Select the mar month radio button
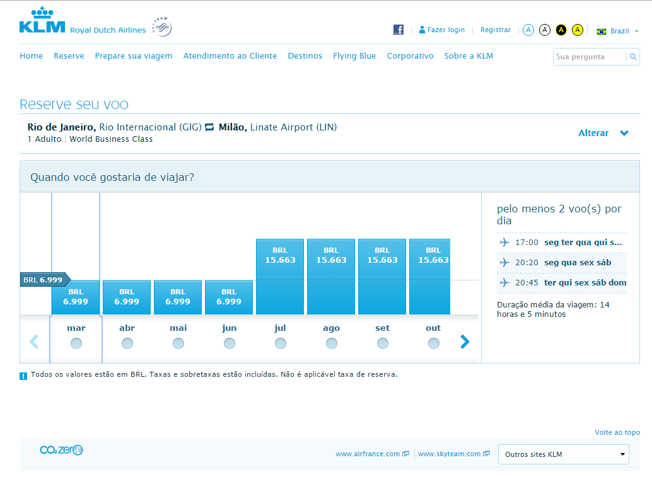 point(76,343)
